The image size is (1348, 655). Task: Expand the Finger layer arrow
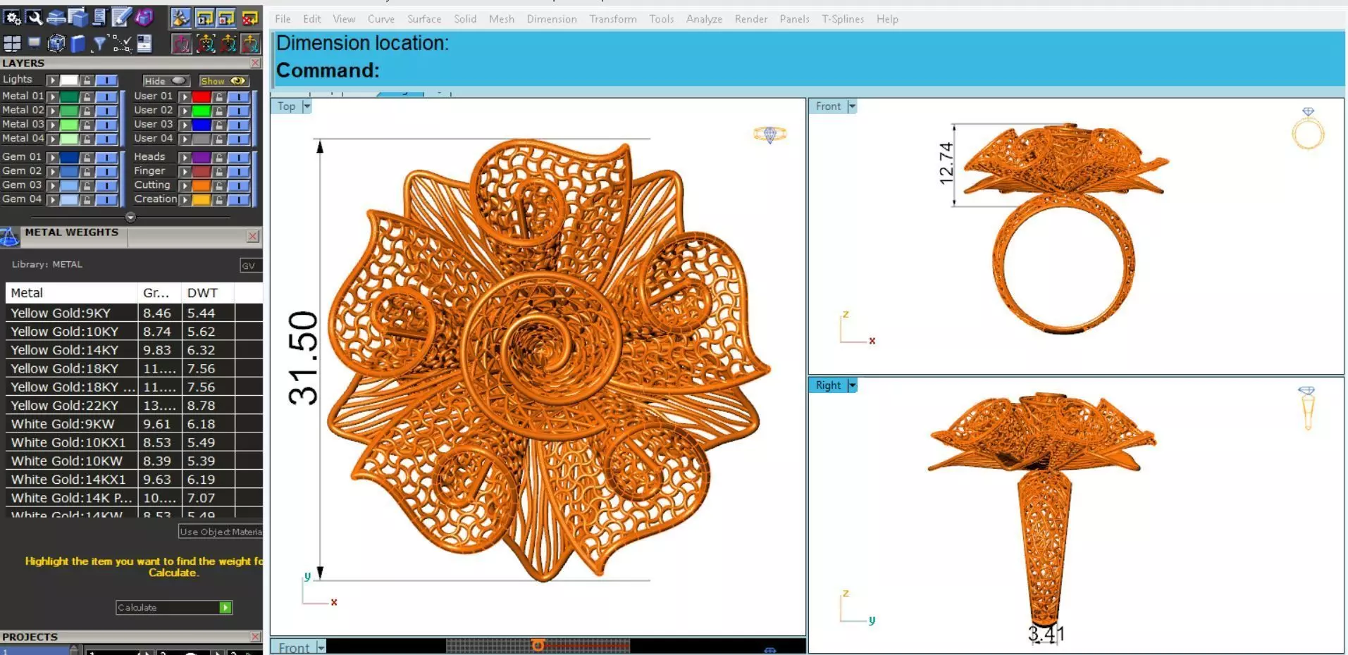click(185, 172)
